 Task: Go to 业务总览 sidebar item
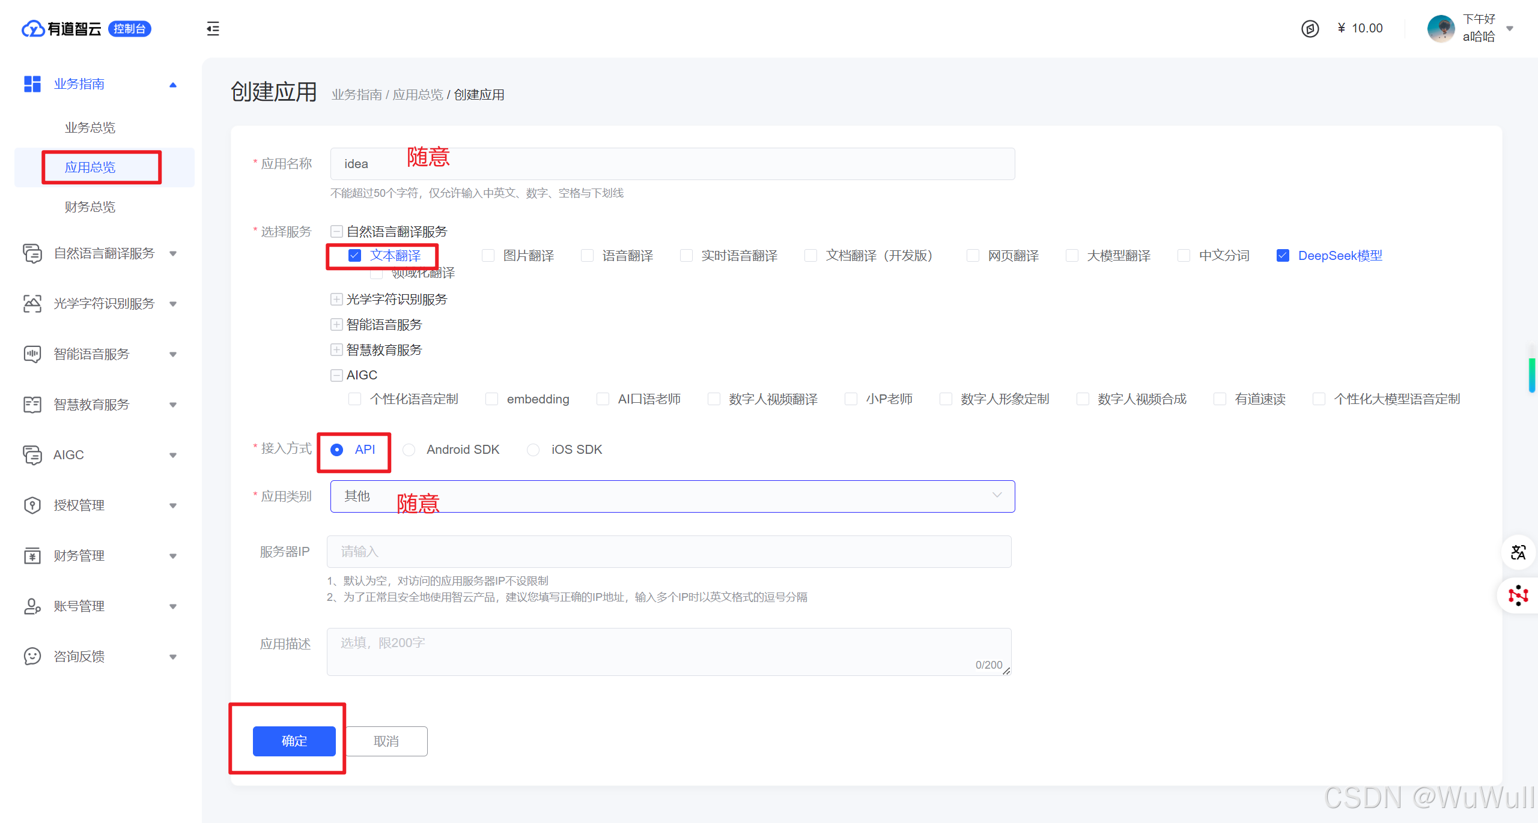pyautogui.click(x=90, y=128)
